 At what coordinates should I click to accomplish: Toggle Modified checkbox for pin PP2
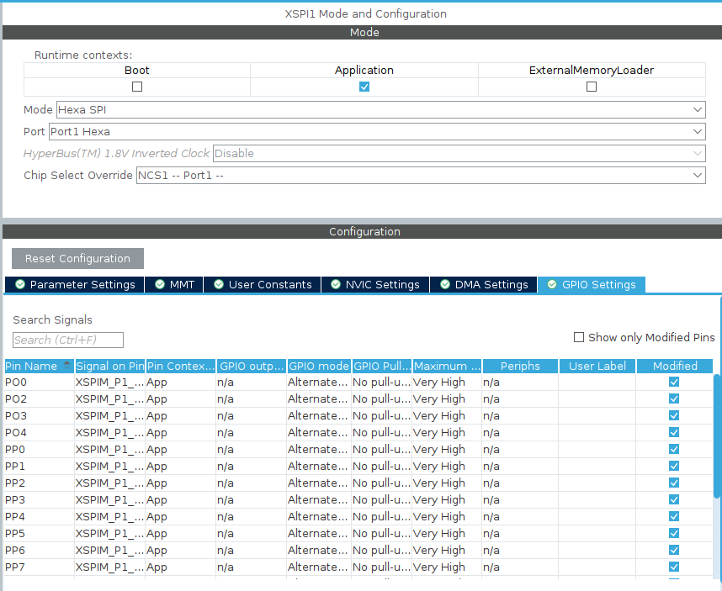tap(674, 483)
